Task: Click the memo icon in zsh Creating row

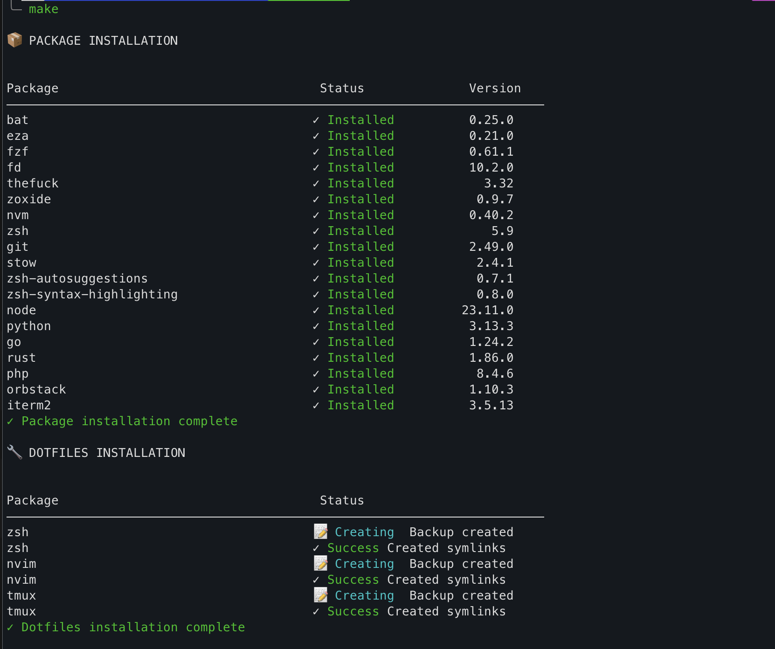Action: pos(321,532)
